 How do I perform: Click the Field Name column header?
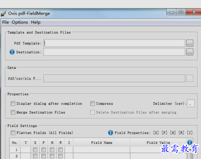pyautogui.click(x=102, y=143)
